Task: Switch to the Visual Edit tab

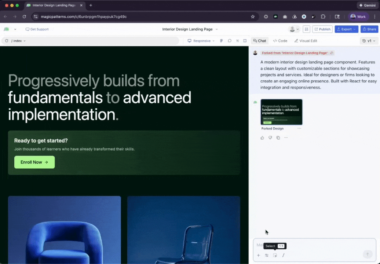Action: tap(306, 41)
